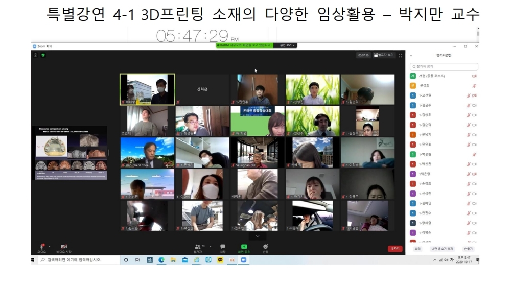Click the raise hand (손들기) button
The height and width of the screenshot is (287, 511).
pos(468,249)
